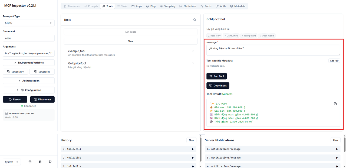
Task: Click the Arguments input field
Action: pos(29,53)
